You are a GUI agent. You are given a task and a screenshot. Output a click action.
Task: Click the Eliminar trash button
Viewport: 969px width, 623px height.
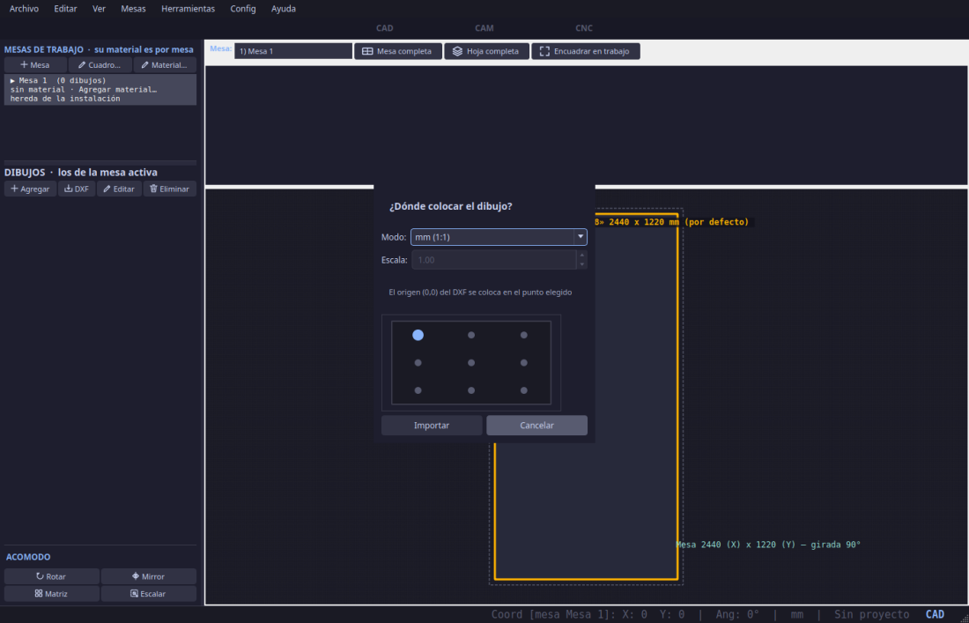(170, 189)
